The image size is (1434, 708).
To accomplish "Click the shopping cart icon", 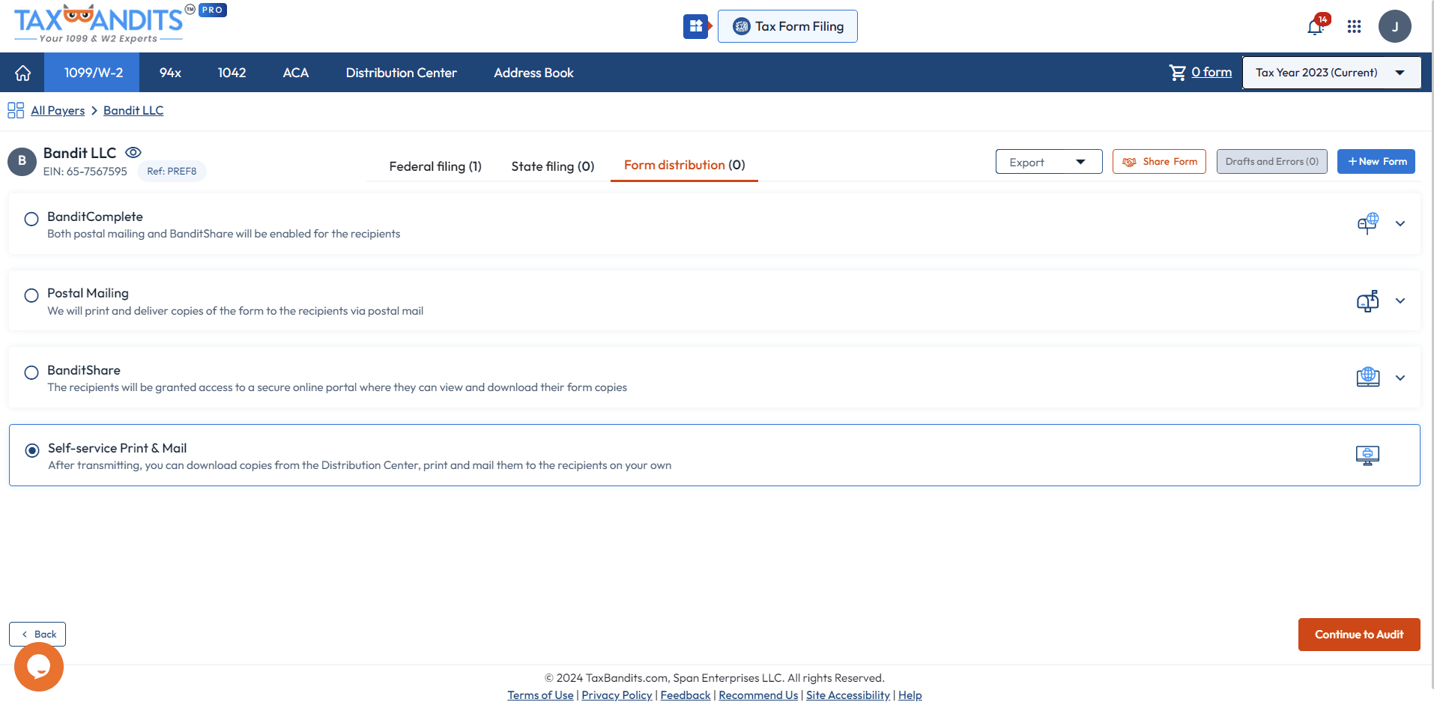I will [x=1178, y=73].
